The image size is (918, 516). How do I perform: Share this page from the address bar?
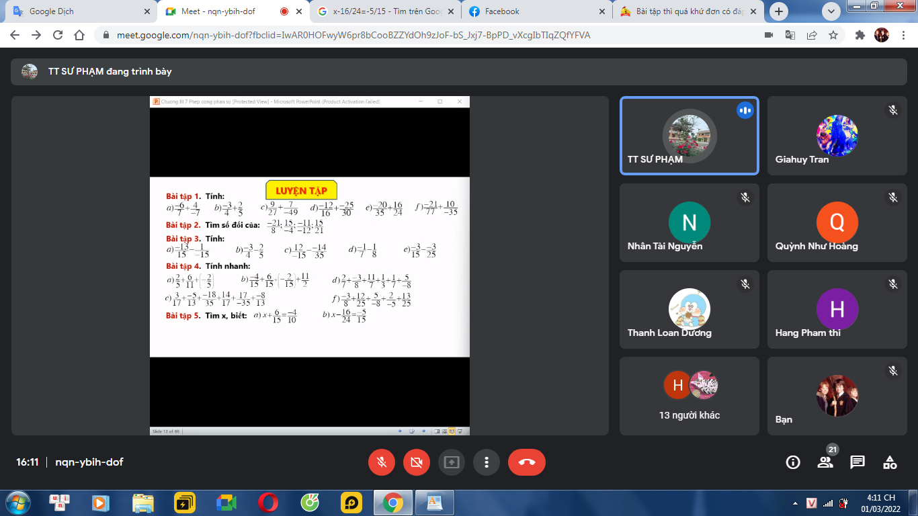(812, 35)
